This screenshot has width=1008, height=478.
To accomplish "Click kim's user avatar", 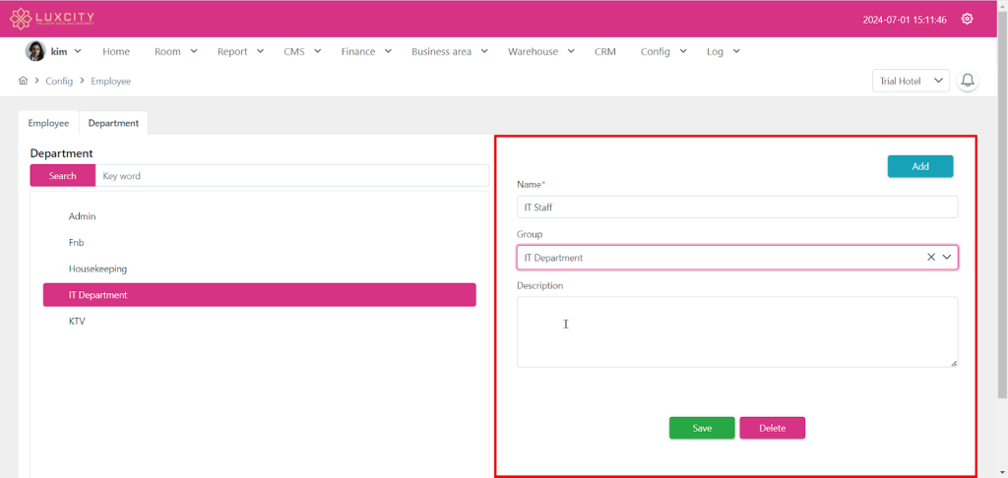I will pyautogui.click(x=34, y=51).
